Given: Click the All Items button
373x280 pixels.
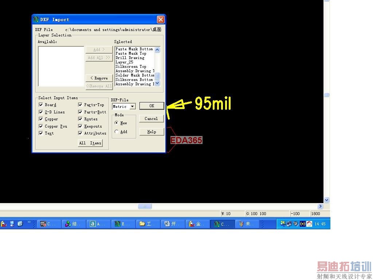Looking at the screenshot, I should 90,143.
